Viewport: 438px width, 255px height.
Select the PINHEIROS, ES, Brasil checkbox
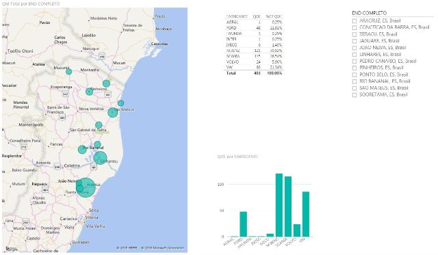point(355,68)
